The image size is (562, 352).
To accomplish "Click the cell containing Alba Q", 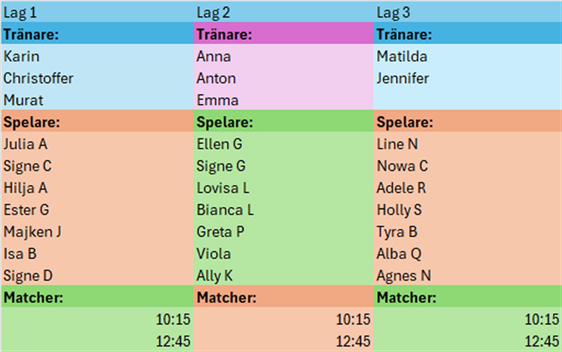I will (x=467, y=253).
